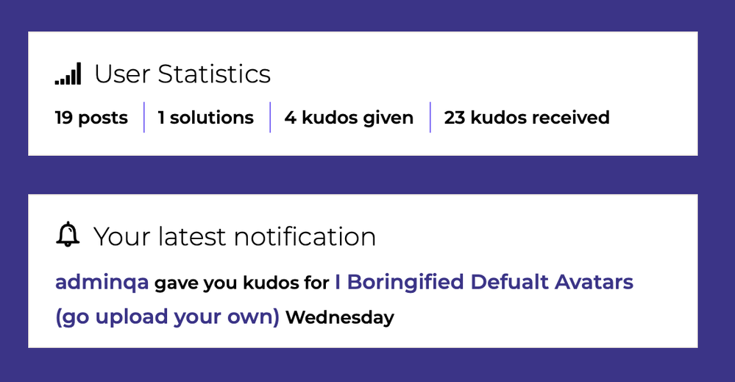Click the Wednesday timestamp text
Screen dimensions: 735x382
(340, 318)
